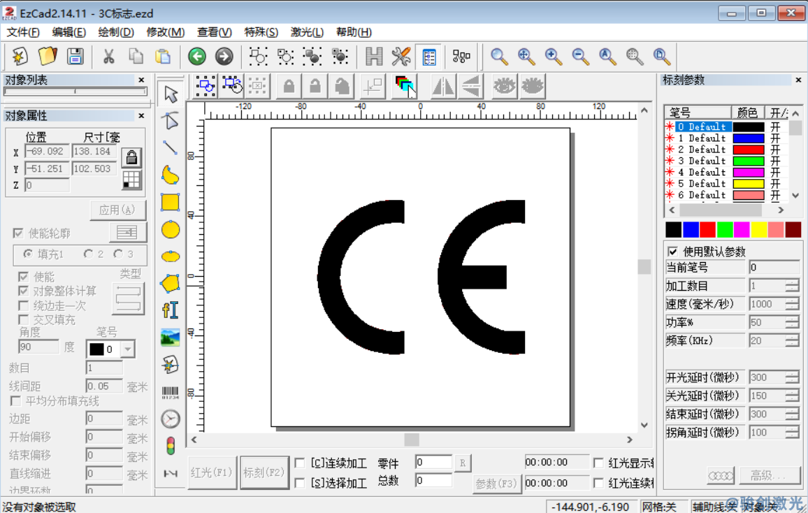Screen dimensions: 808x513
Task: Open the 激光(L) menu
Action: tap(307, 32)
